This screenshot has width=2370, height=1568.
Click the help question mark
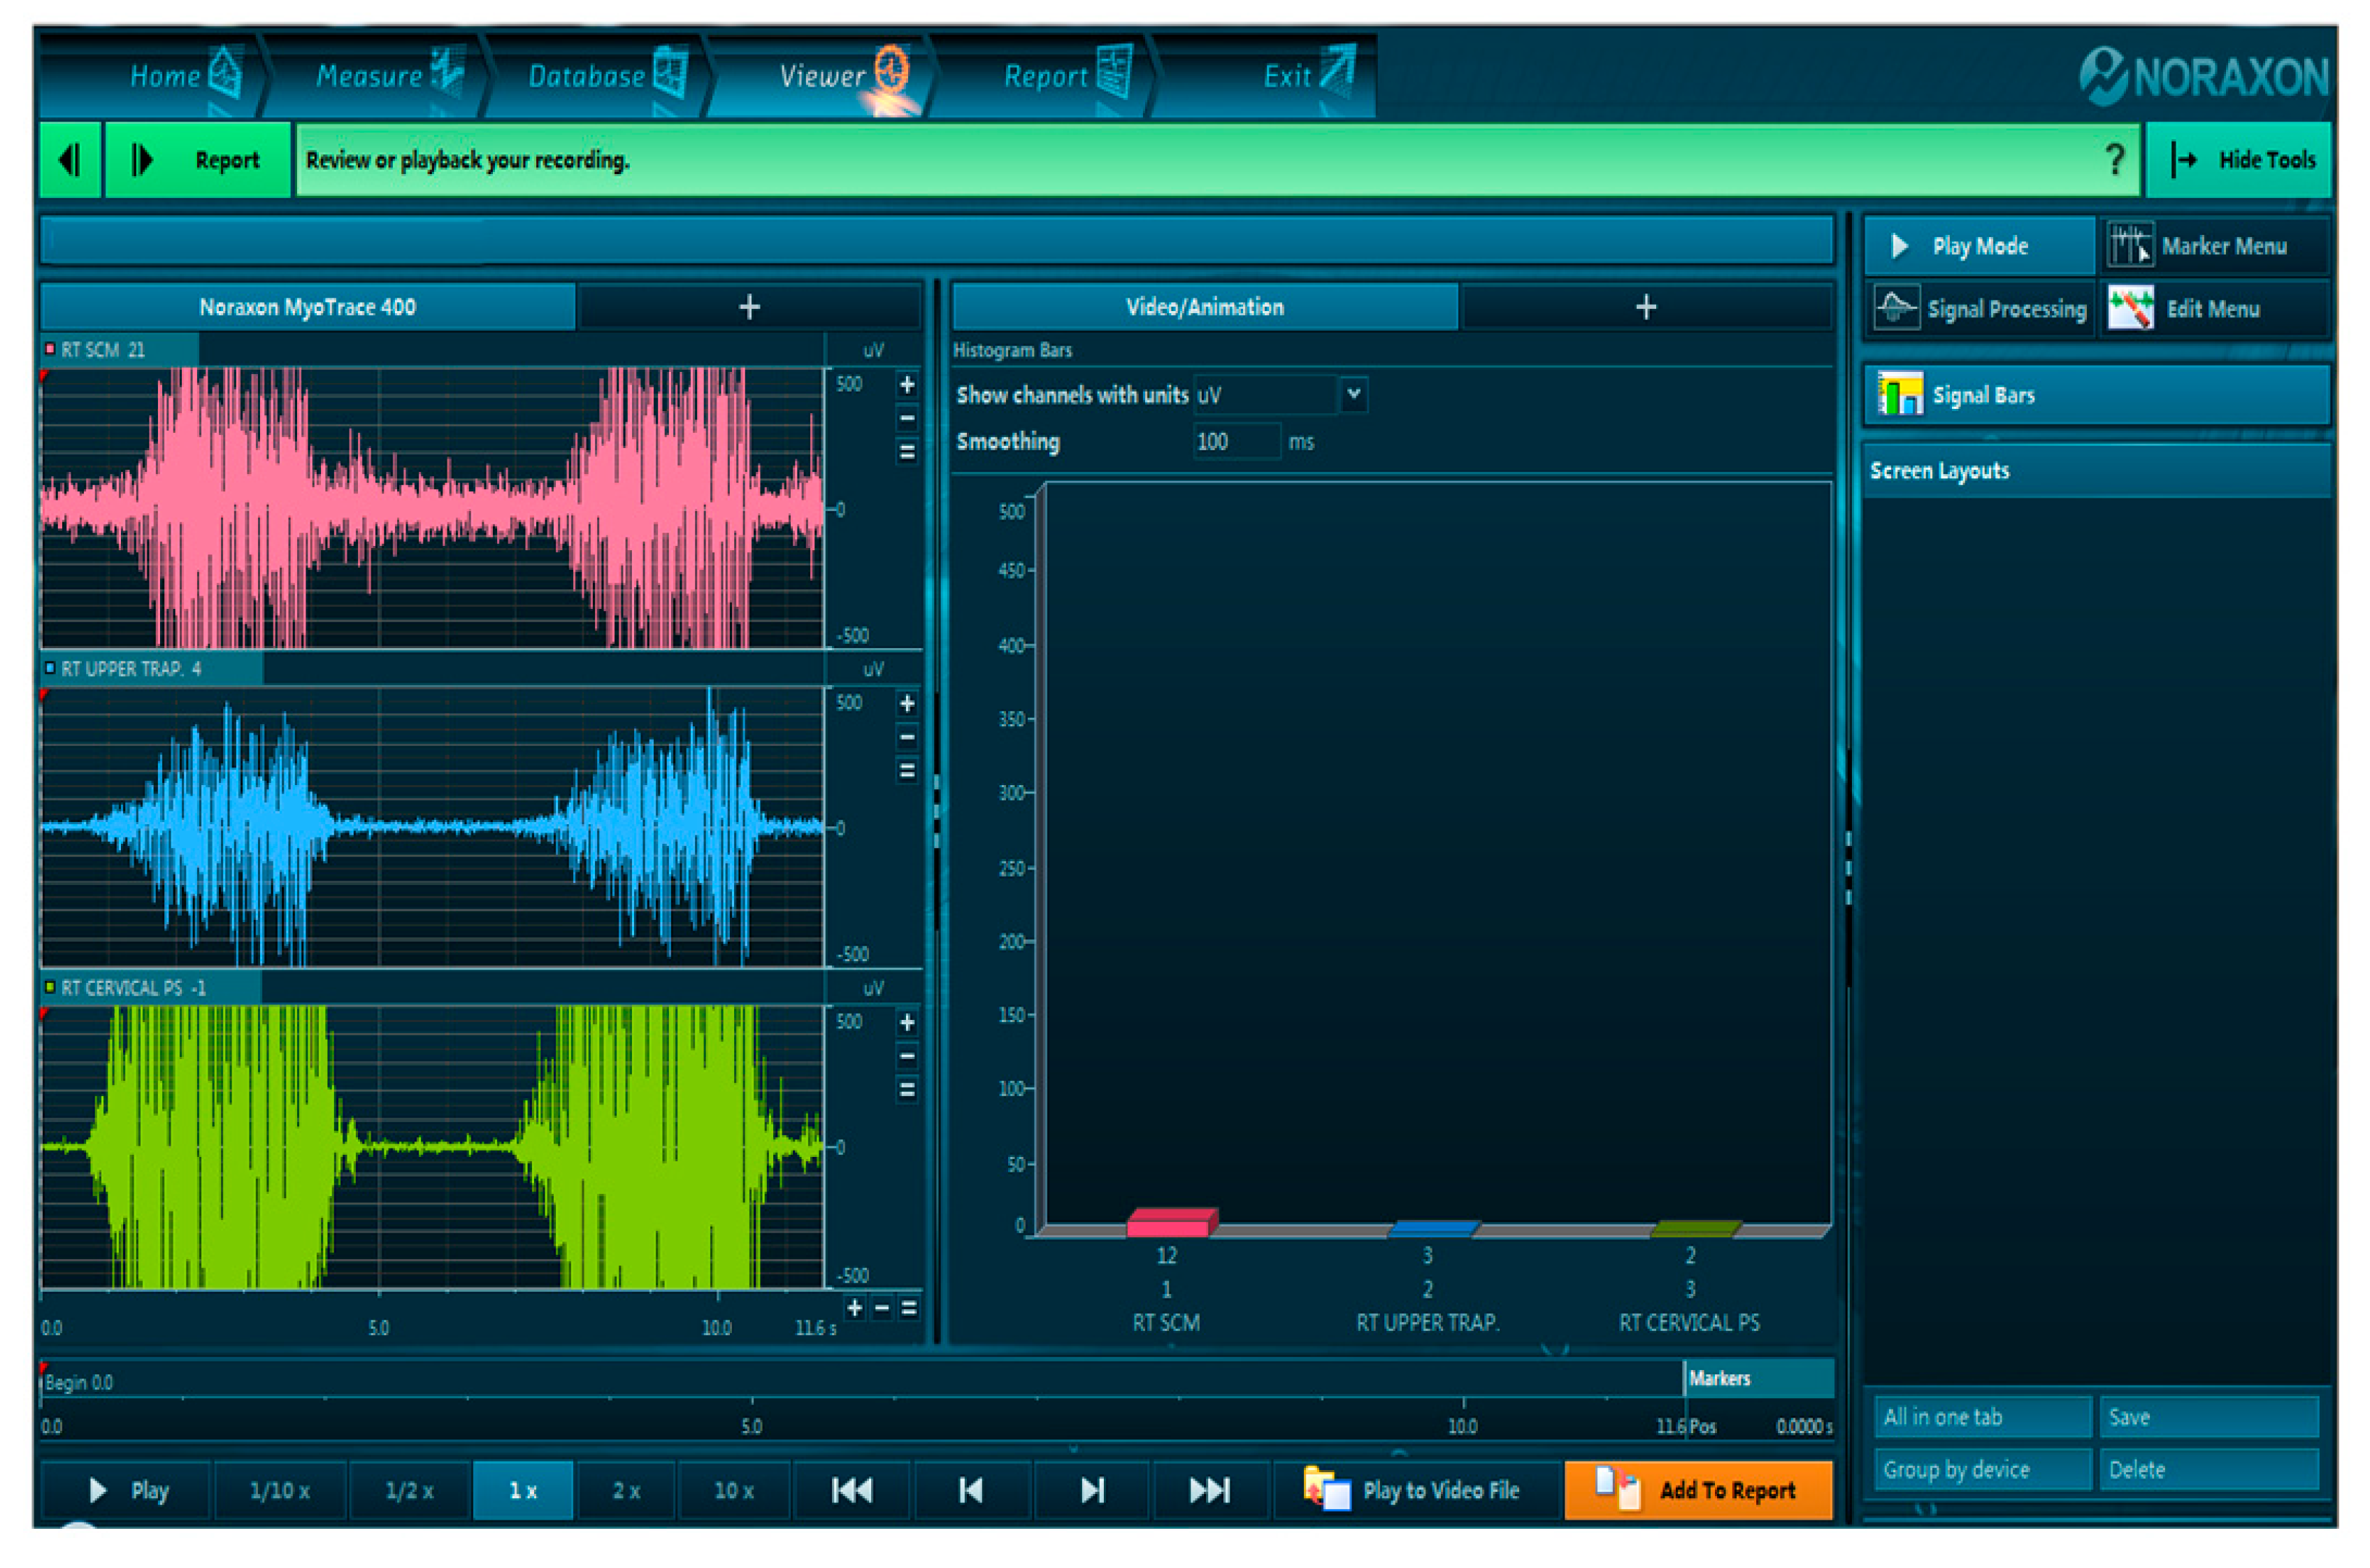(x=2114, y=159)
